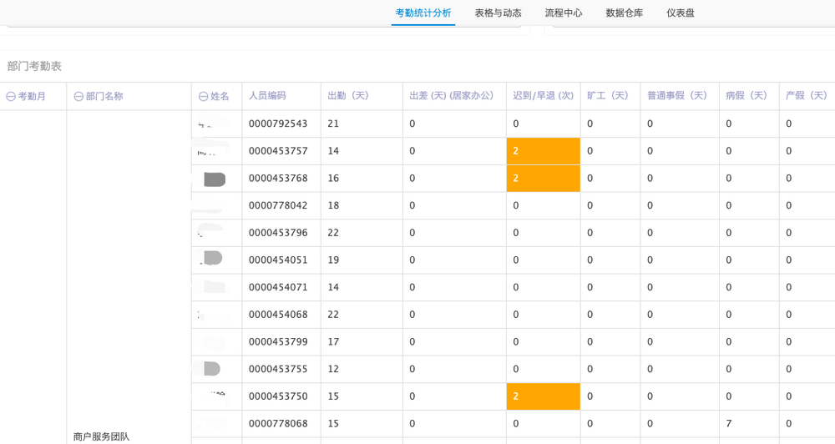Select the 迟到/早退 (次) column header
This screenshot has width=835, height=444.
[543, 96]
